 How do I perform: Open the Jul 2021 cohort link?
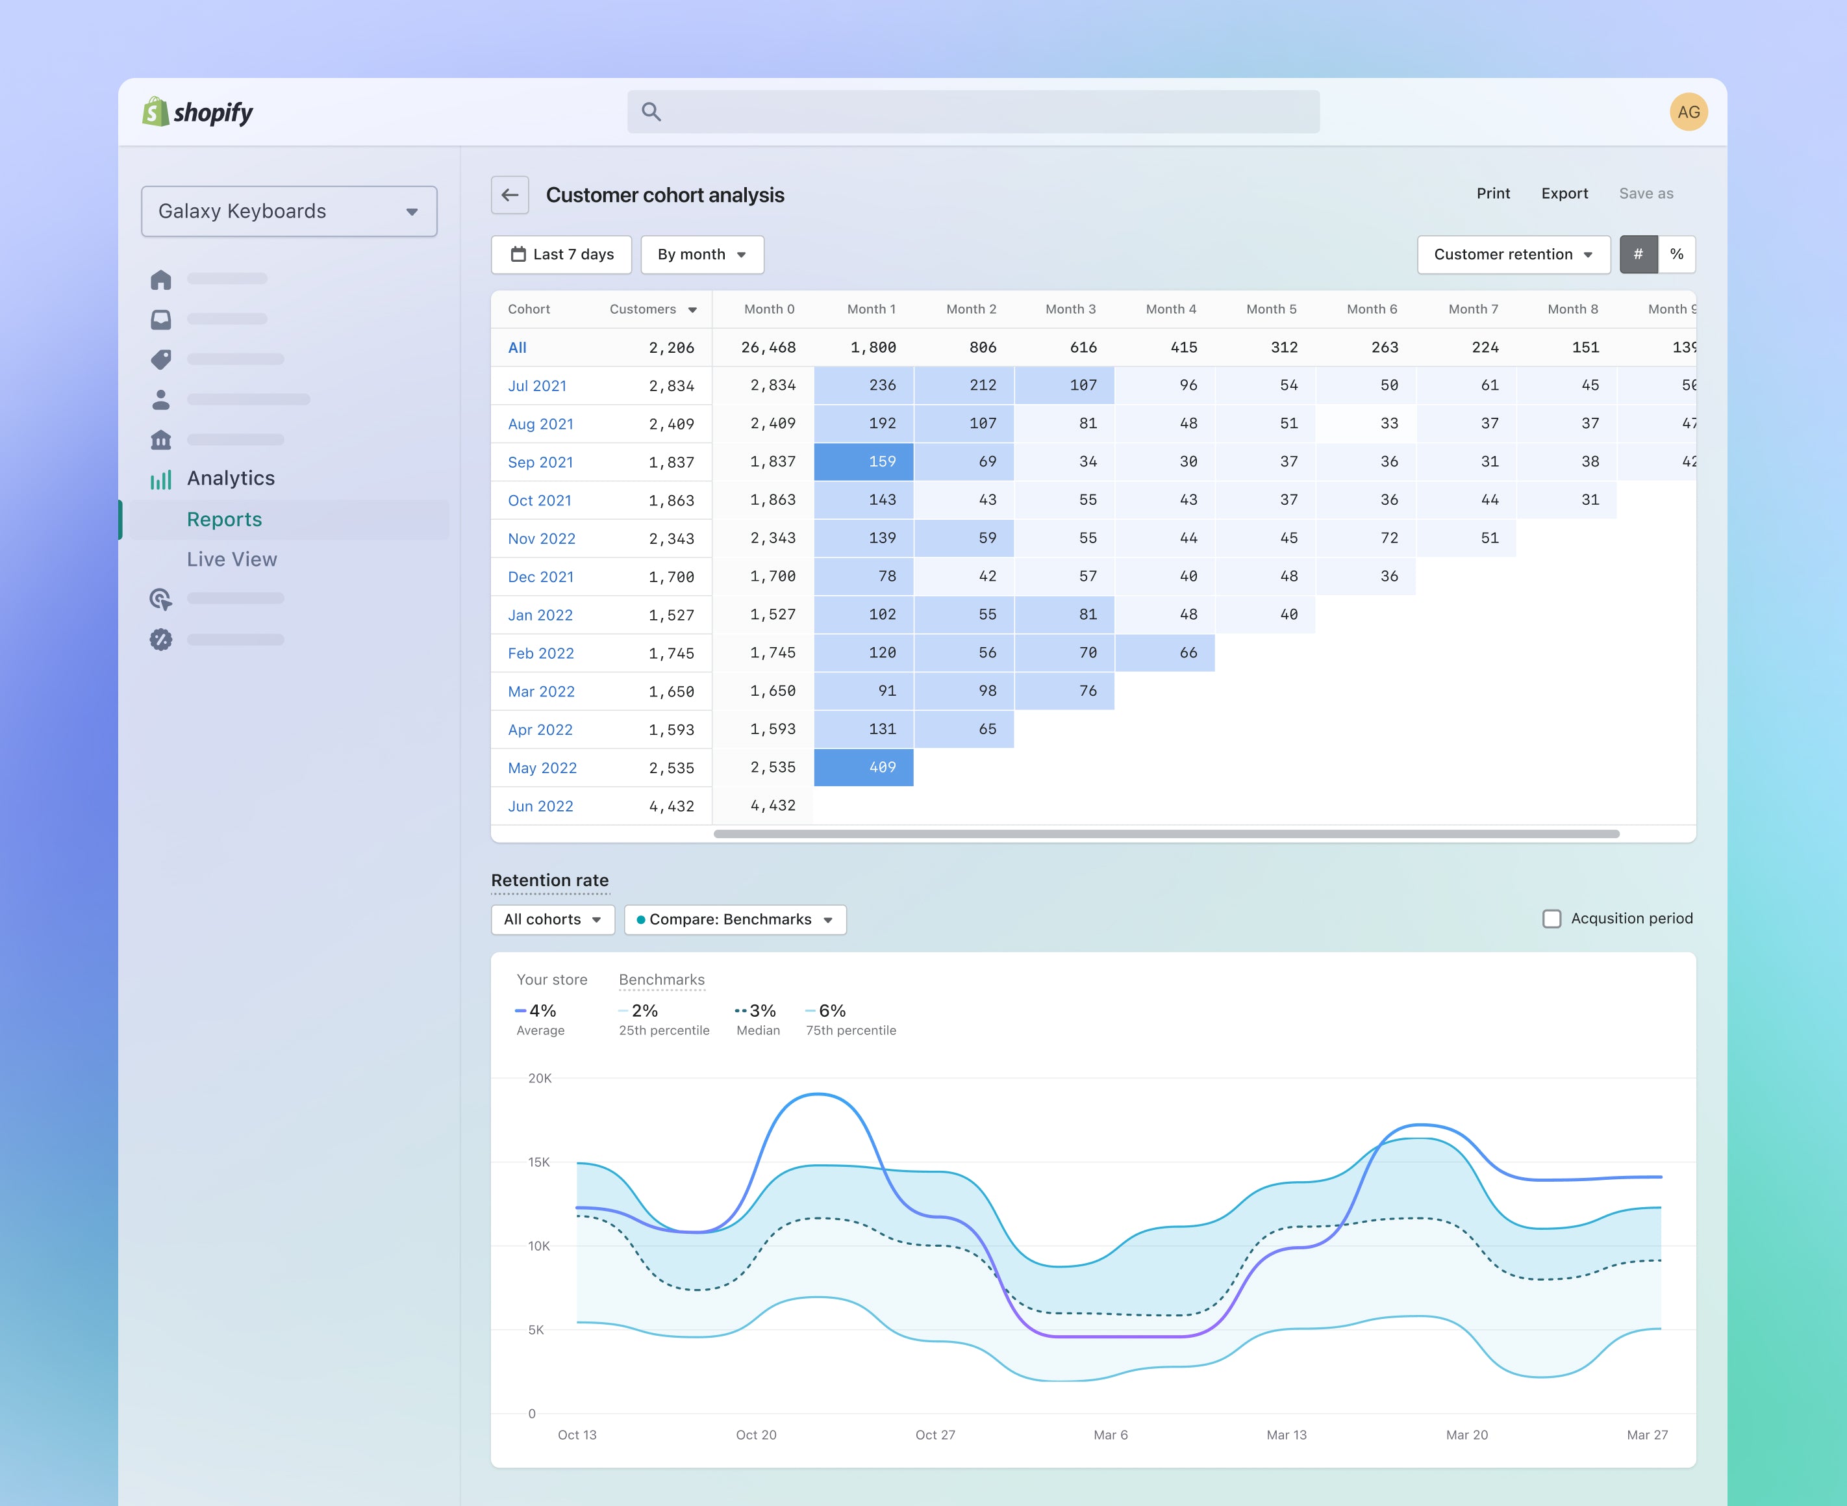[x=536, y=386]
